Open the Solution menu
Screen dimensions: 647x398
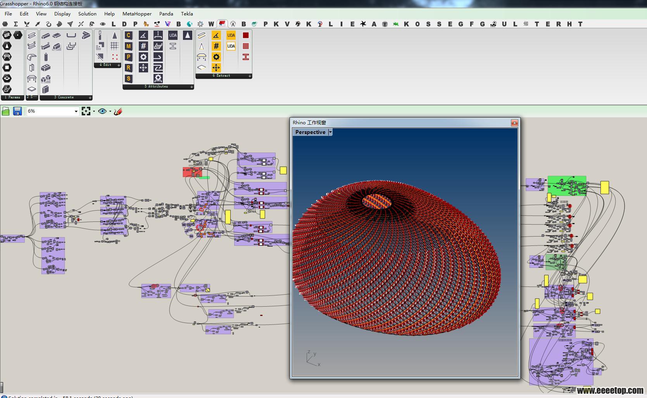click(87, 14)
